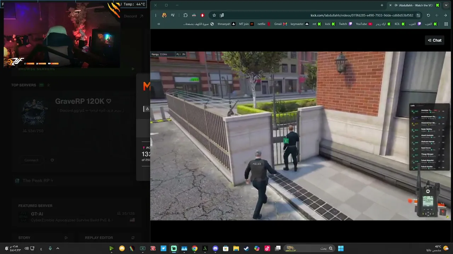Open the browser extensions puzzle icon

point(185,15)
